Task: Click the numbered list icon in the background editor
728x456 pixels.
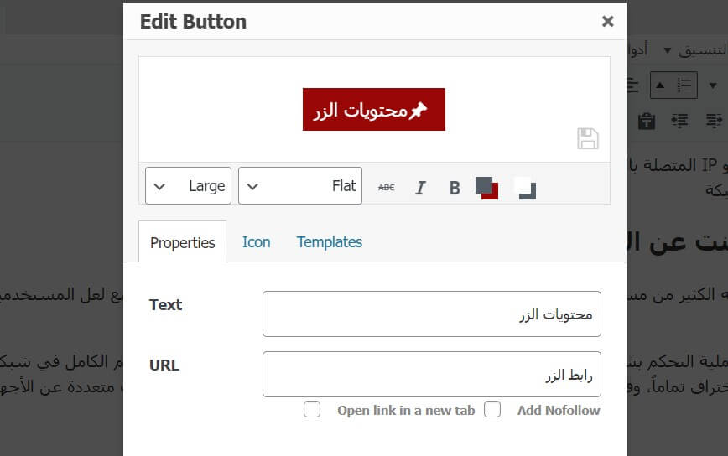Action: 684,85
